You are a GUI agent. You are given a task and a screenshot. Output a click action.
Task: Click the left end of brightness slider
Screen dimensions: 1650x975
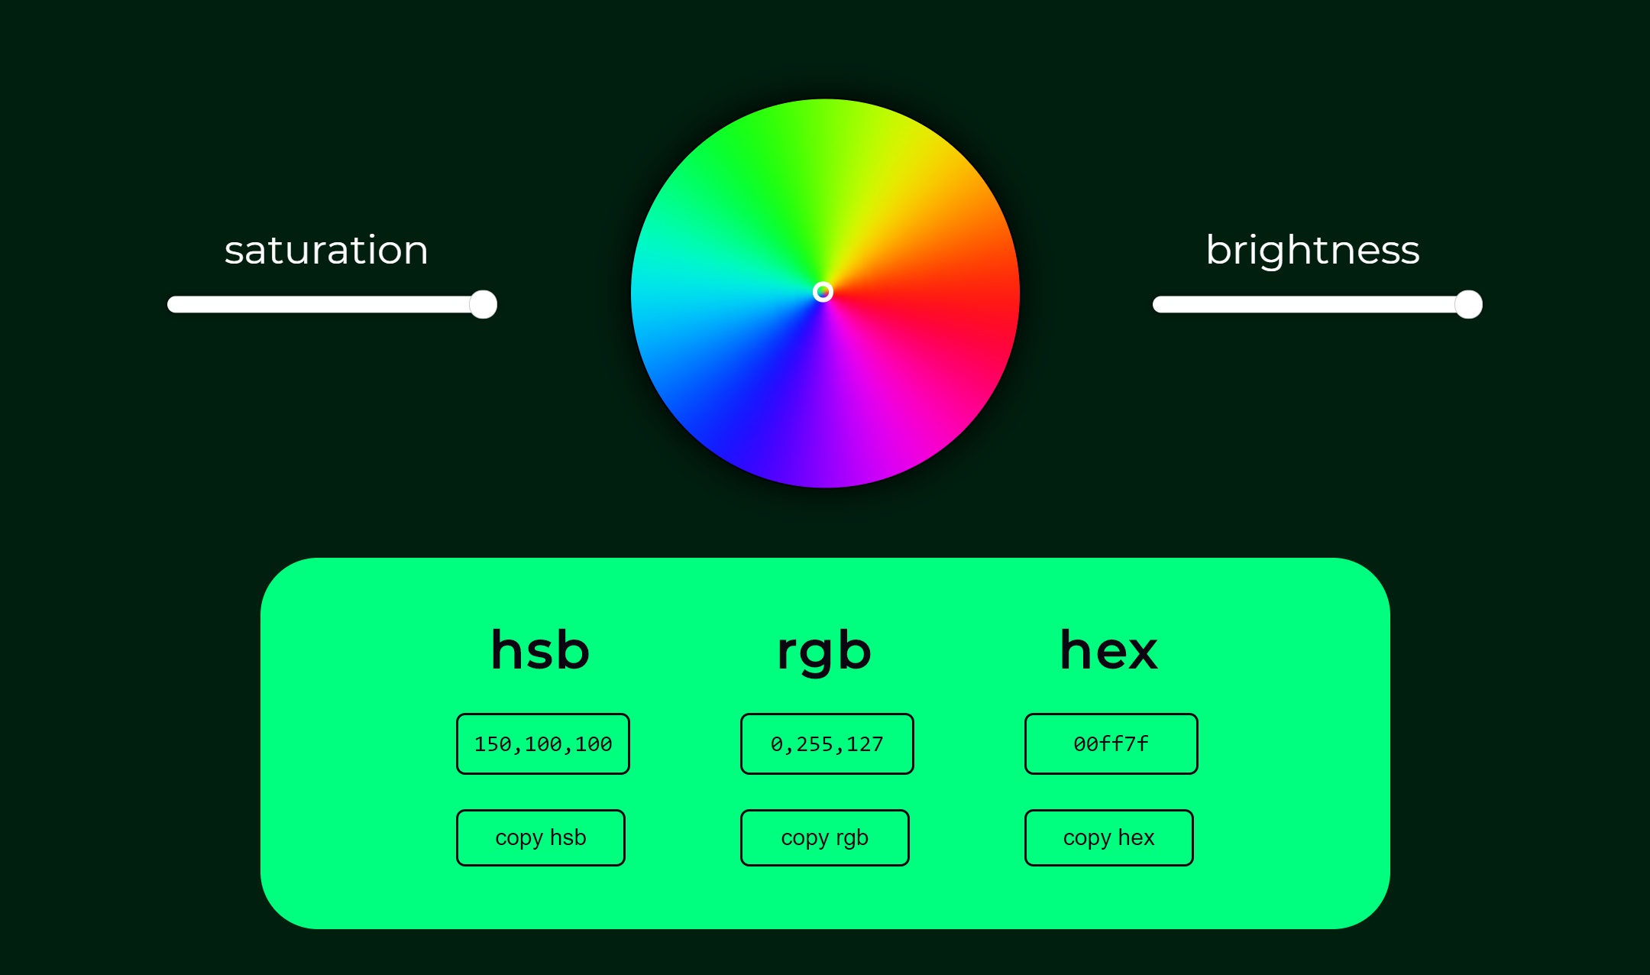pyautogui.click(x=1161, y=304)
